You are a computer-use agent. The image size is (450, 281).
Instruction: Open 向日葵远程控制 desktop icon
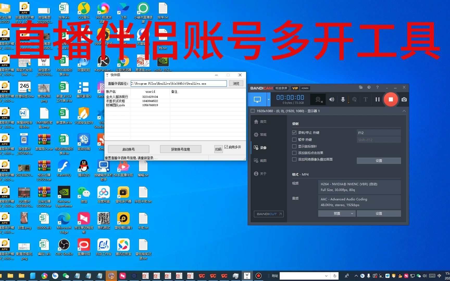[84, 223]
